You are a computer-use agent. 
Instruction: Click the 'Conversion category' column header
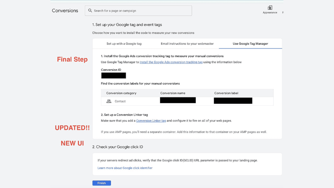pyautogui.click(x=122, y=93)
